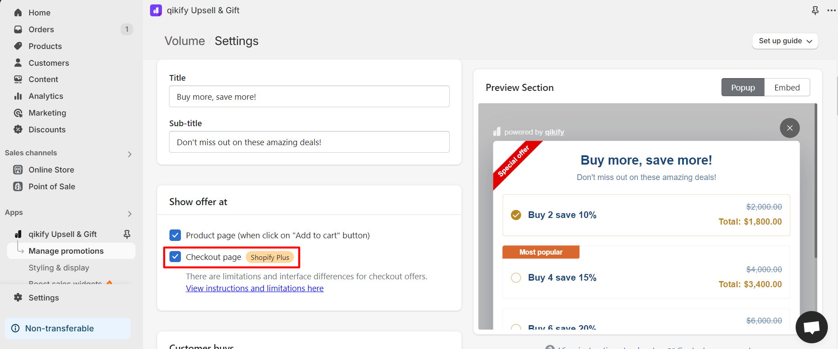The height and width of the screenshot is (349, 838).
Task: Click the Content icon in the sidebar
Action: (18, 79)
